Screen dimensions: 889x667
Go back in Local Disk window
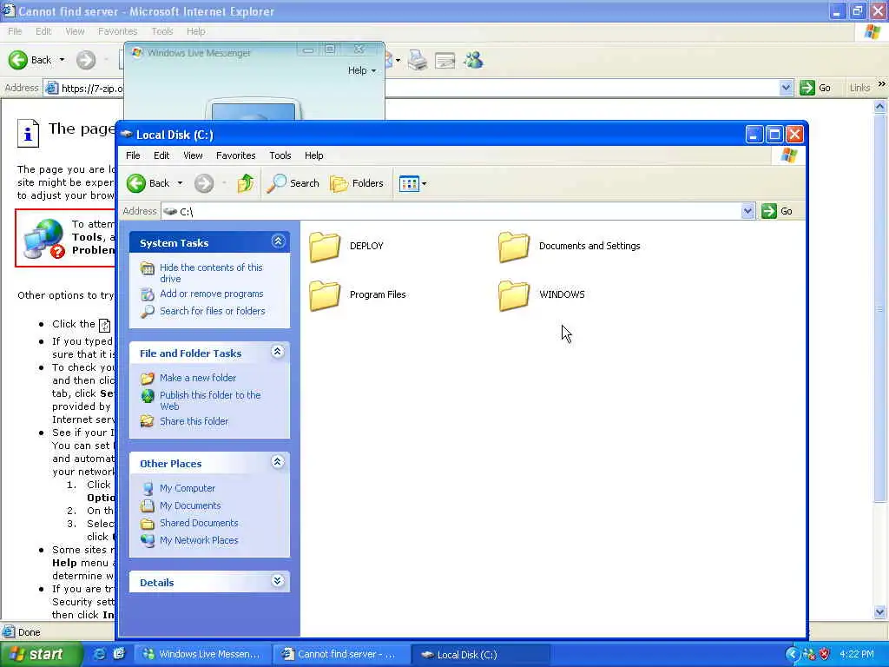(x=148, y=183)
